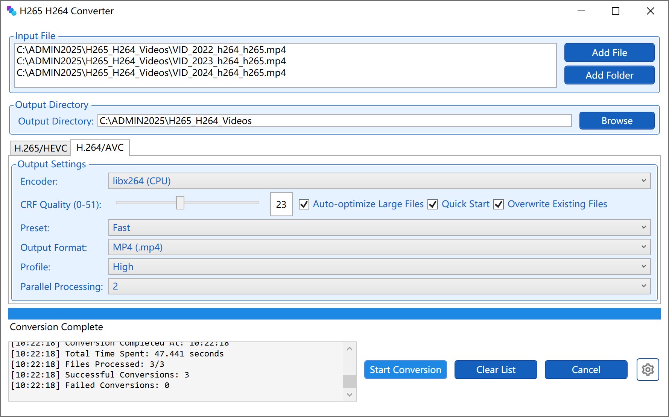This screenshot has width=669, height=417.
Task: Switch to the H.265/HEVC tab
Action: click(41, 148)
